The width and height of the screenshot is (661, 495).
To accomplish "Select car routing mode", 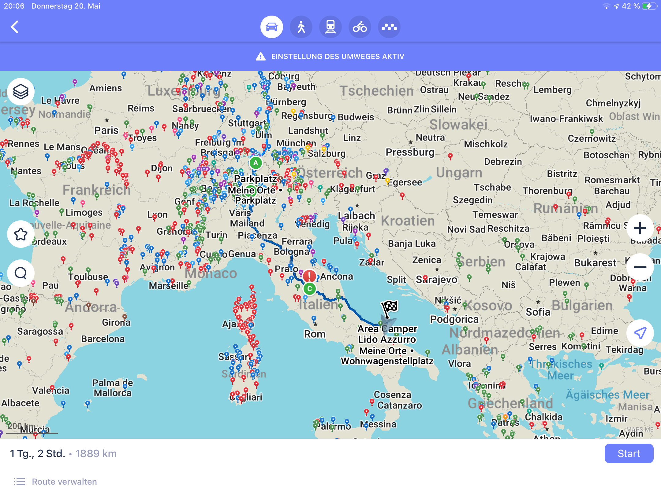I will tap(271, 27).
